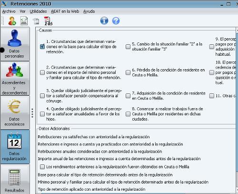Click the add new taxpayer user icon
This screenshot has width=238, height=194.
pos(12,21)
